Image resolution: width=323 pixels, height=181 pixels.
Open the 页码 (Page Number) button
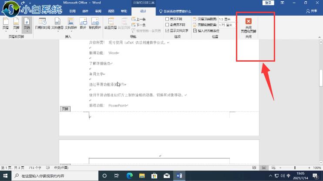point(27,24)
